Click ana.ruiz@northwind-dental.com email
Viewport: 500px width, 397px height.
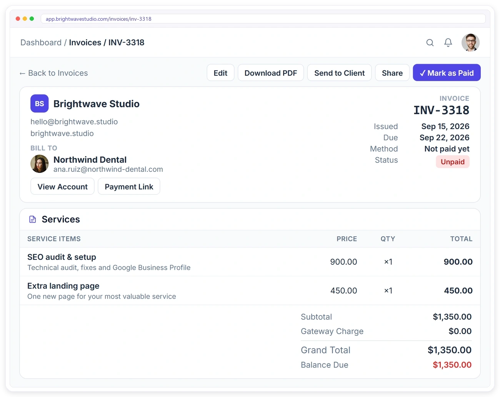pyautogui.click(x=108, y=169)
